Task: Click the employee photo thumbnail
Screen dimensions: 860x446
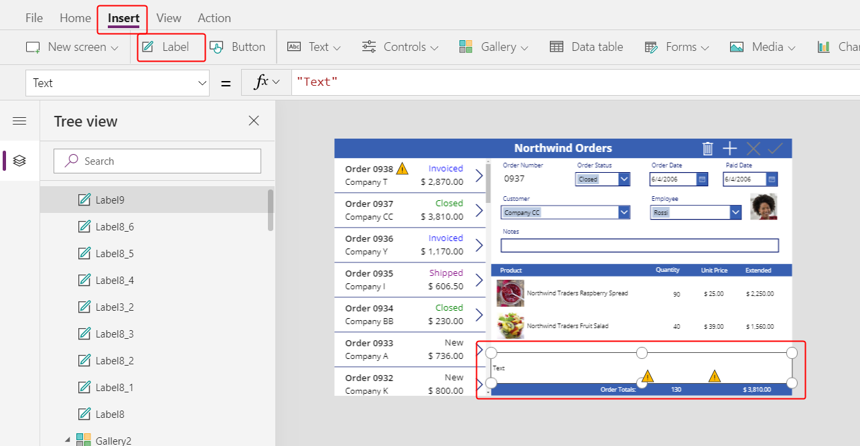Action: pyautogui.click(x=764, y=207)
